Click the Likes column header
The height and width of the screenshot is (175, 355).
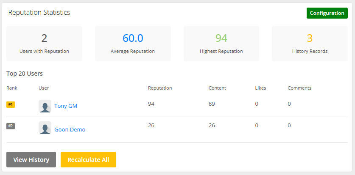click(260, 88)
